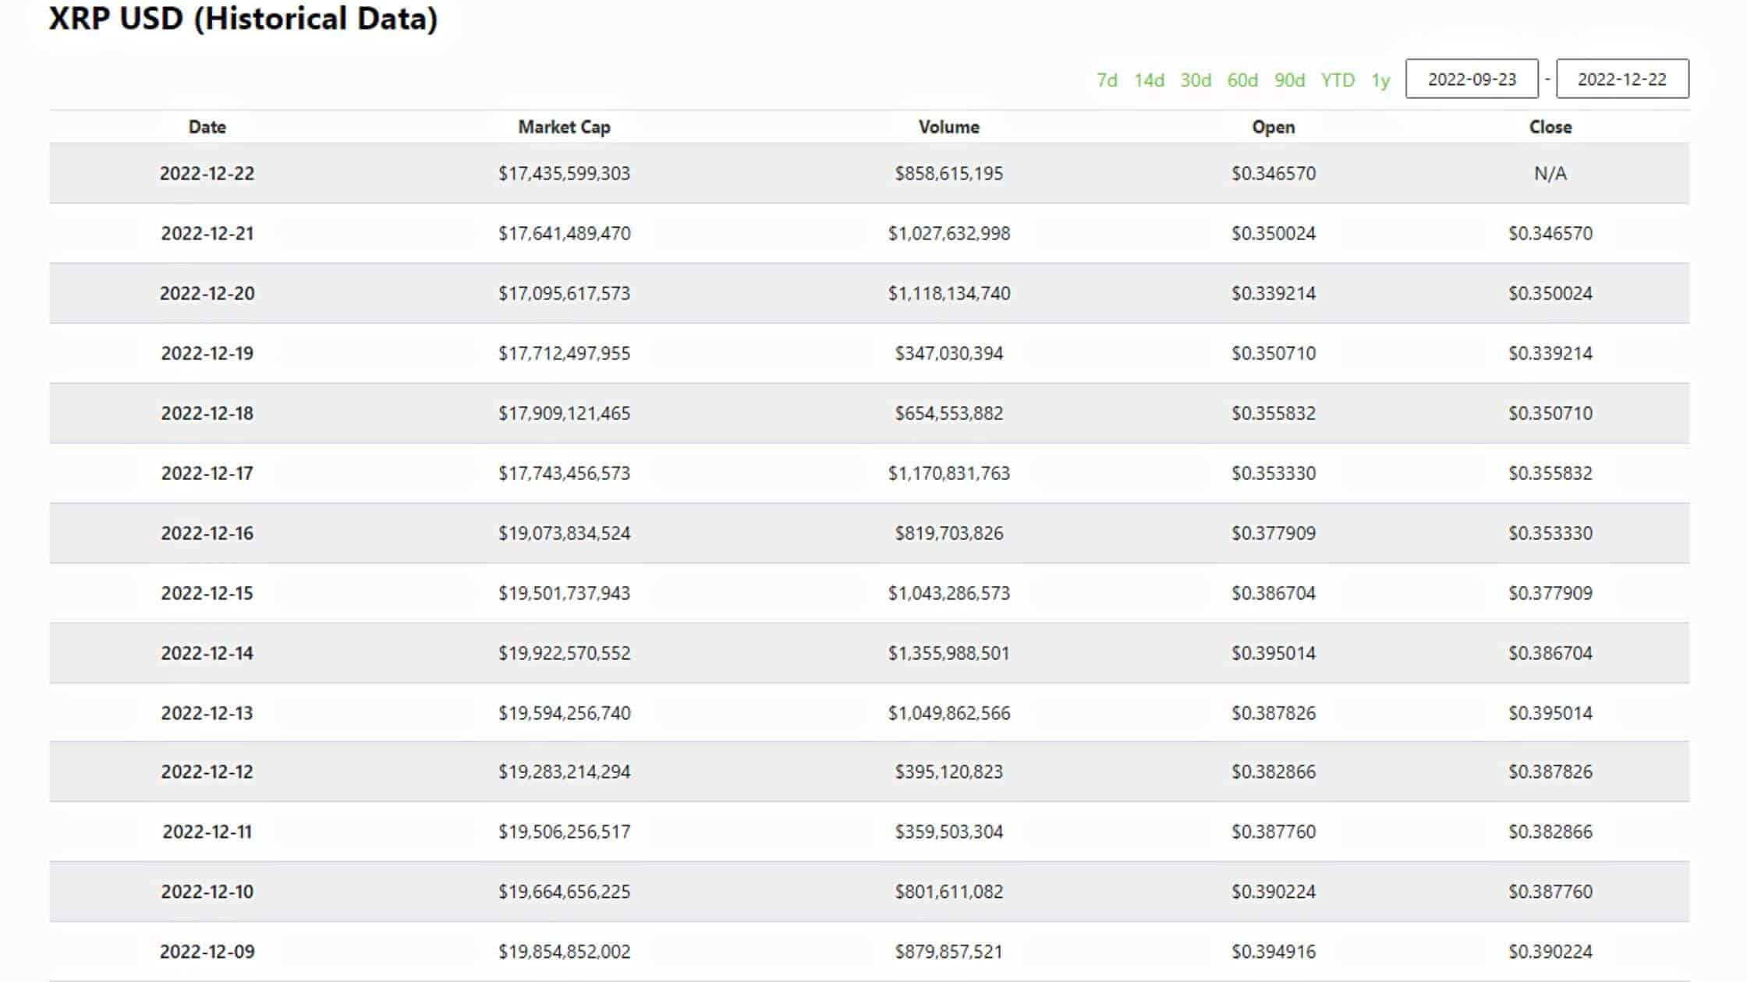Click the Close column header
Image resolution: width=1747 pixels, height=982 pixels.
coord(1550,127)
